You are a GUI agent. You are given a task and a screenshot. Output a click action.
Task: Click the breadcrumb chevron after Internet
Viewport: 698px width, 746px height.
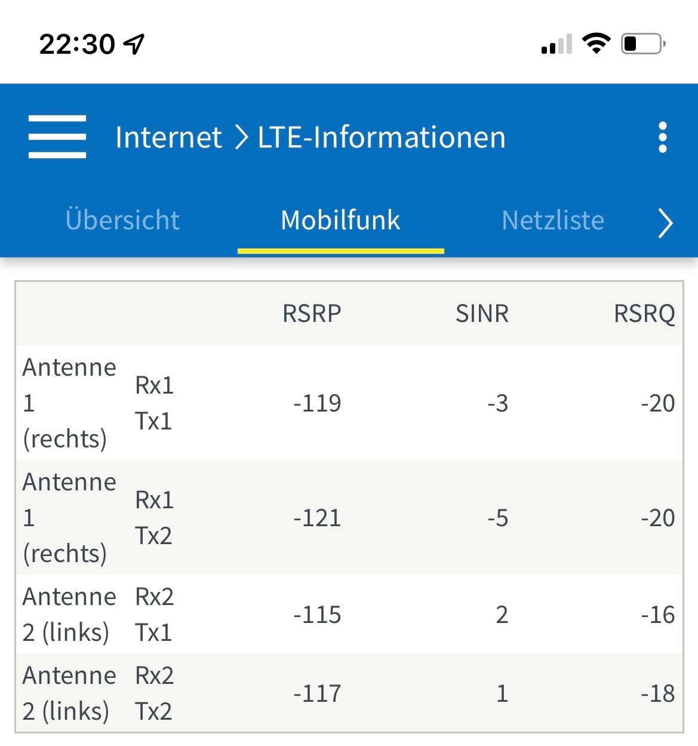click(x=241, y=137)
